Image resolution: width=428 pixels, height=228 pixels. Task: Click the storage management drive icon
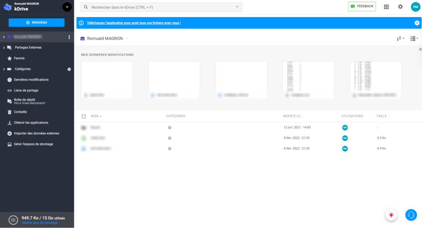[x=10, y=144]
